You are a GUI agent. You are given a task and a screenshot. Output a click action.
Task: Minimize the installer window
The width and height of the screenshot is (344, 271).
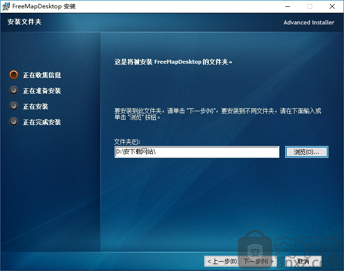pos(288,6)
